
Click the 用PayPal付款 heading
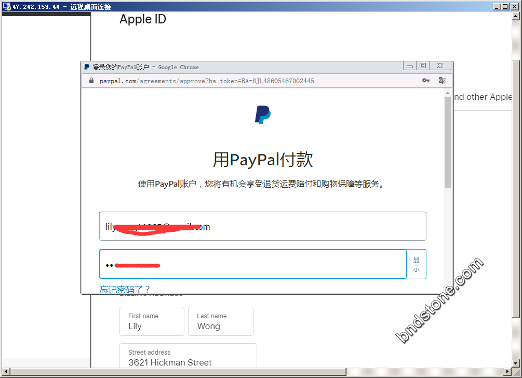coord(263,160)
